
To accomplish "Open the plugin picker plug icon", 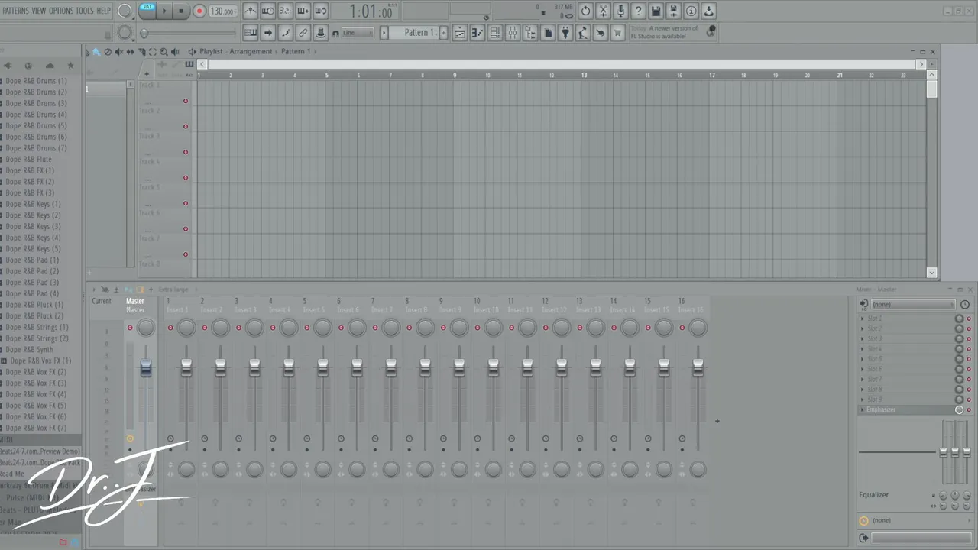I will pos(565,32).
